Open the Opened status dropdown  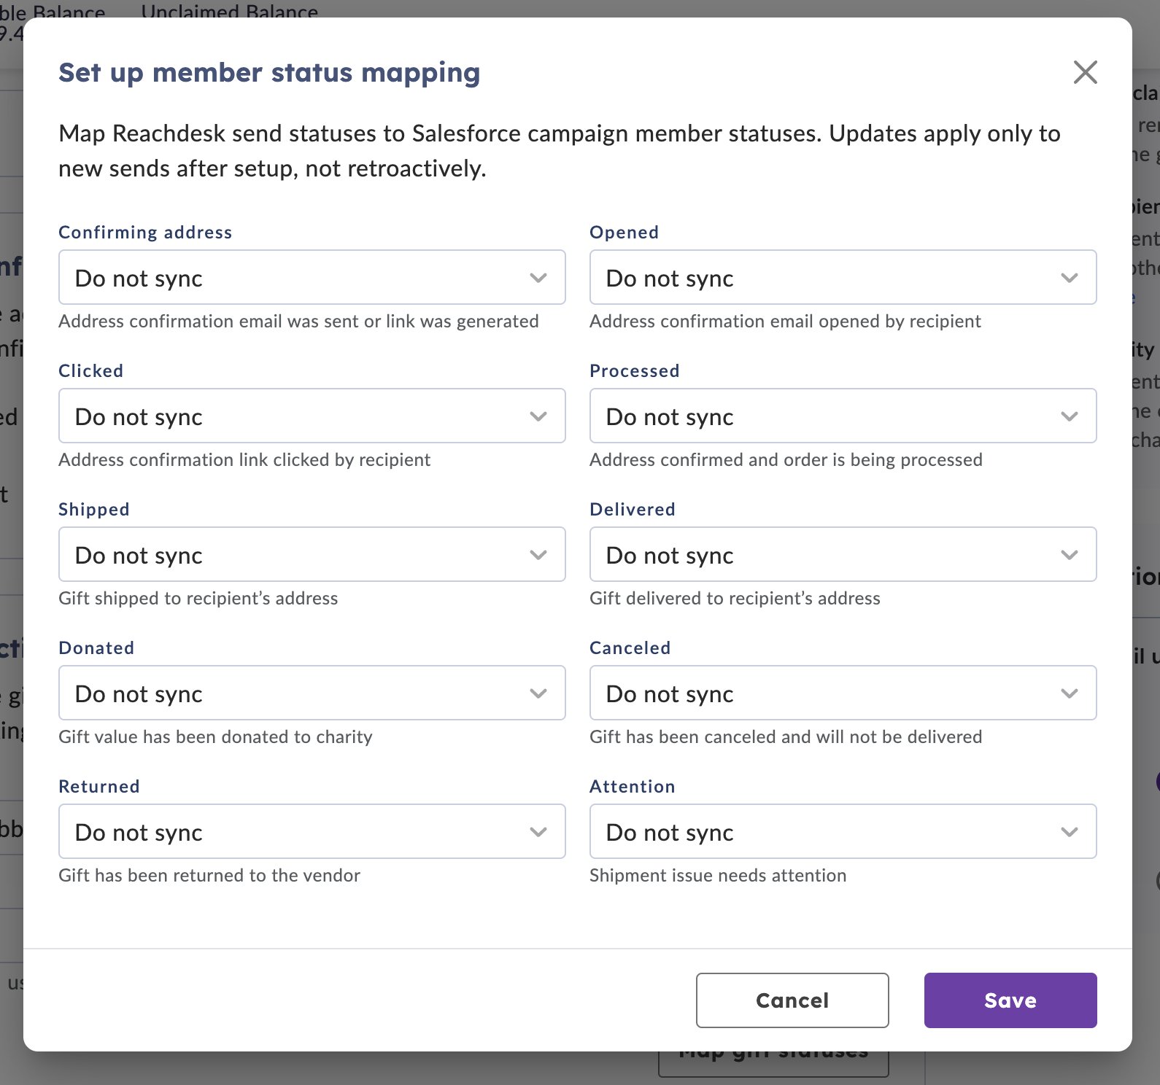(843, 277)
